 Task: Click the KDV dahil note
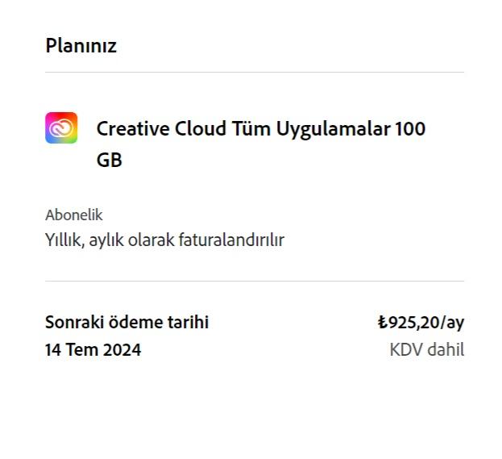coord(427,350)
